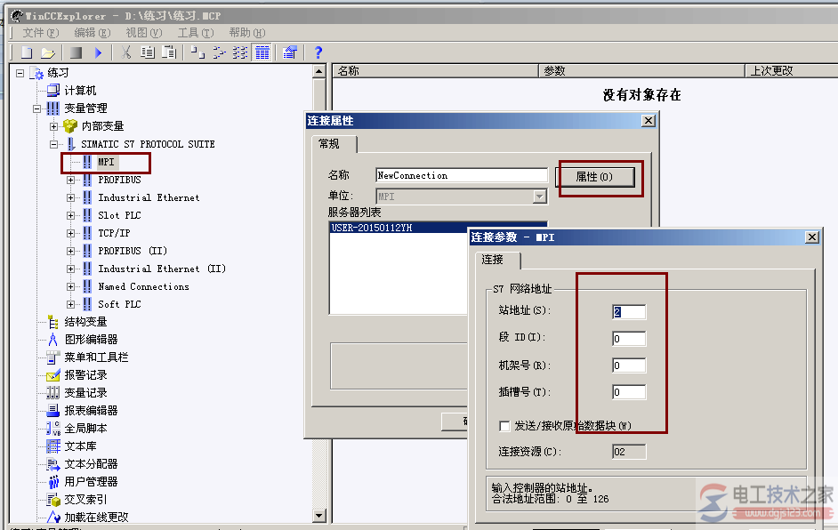Click the 机架号(R) input field

click(x=629, y=365)
